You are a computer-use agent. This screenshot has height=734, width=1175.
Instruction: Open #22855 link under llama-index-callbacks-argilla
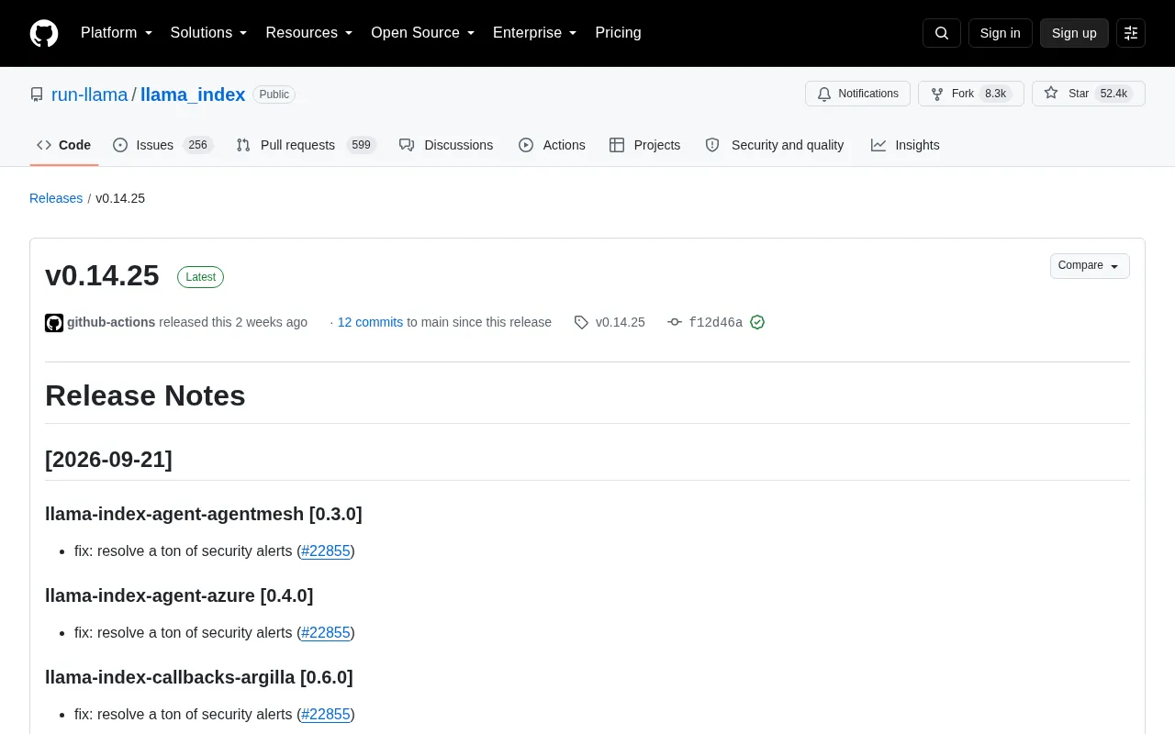326,714
